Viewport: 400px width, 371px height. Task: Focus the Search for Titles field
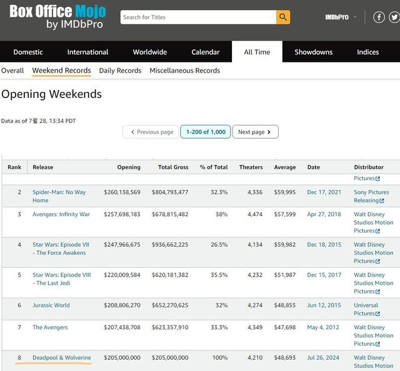(198, 17)
